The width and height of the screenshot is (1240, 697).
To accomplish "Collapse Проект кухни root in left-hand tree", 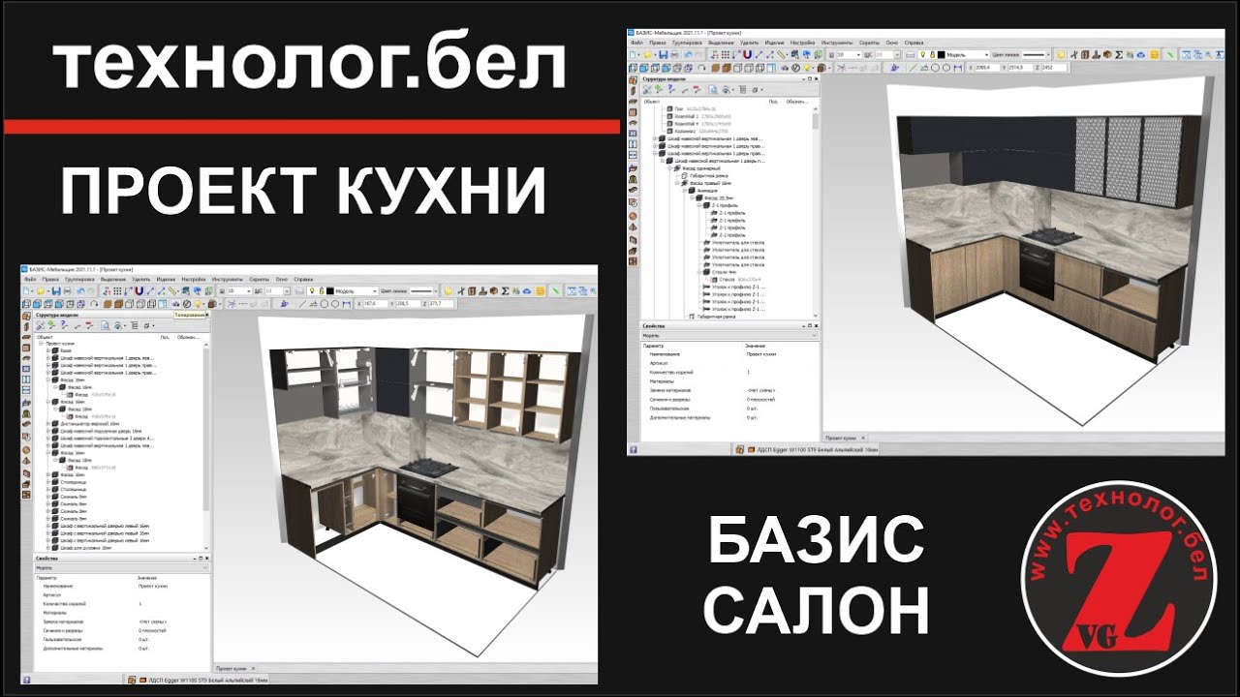I will pos(41,344).
